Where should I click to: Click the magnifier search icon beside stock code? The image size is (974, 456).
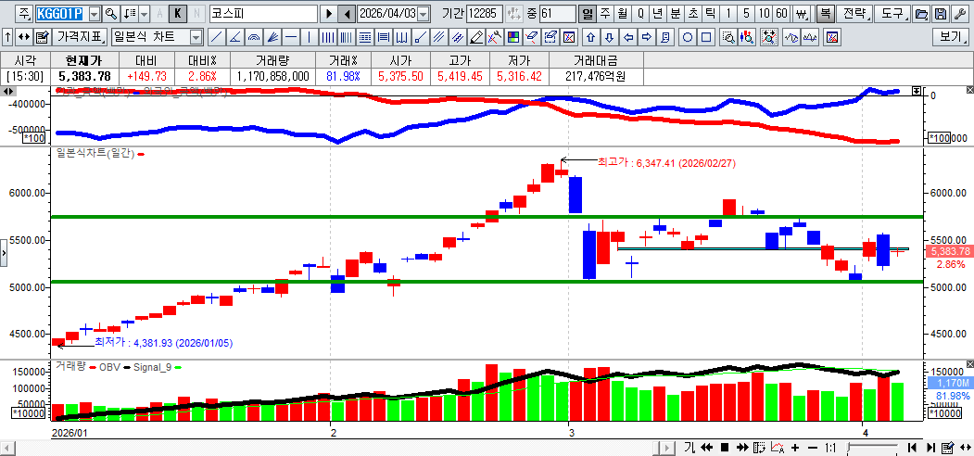[x=111, y=14]
